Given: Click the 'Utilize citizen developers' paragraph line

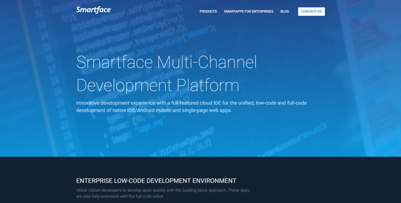Looking at the screenshot, I should (x=162, y=190).
